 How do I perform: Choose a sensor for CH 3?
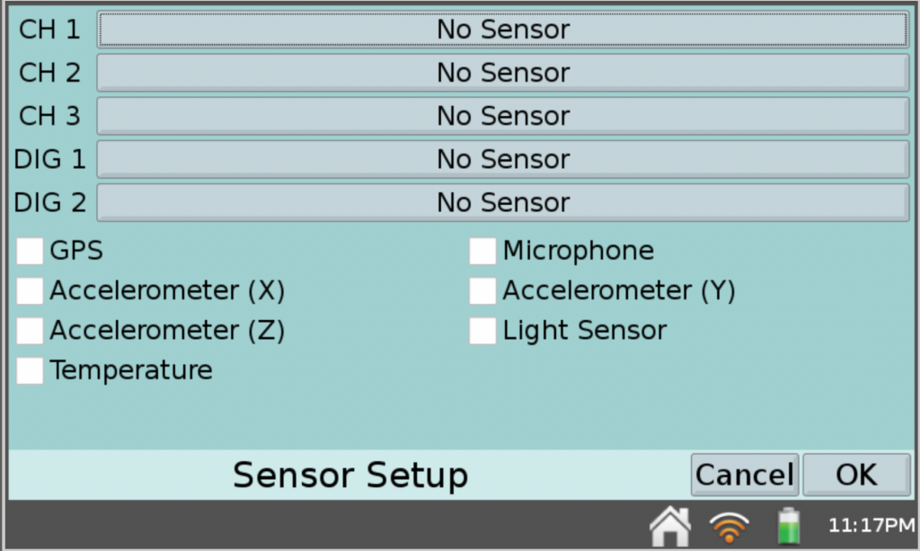(x=503, y=116)
